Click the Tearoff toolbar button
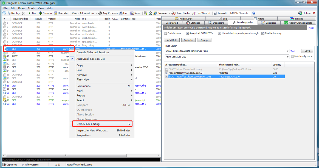319x168 pixels. [220, 13]
